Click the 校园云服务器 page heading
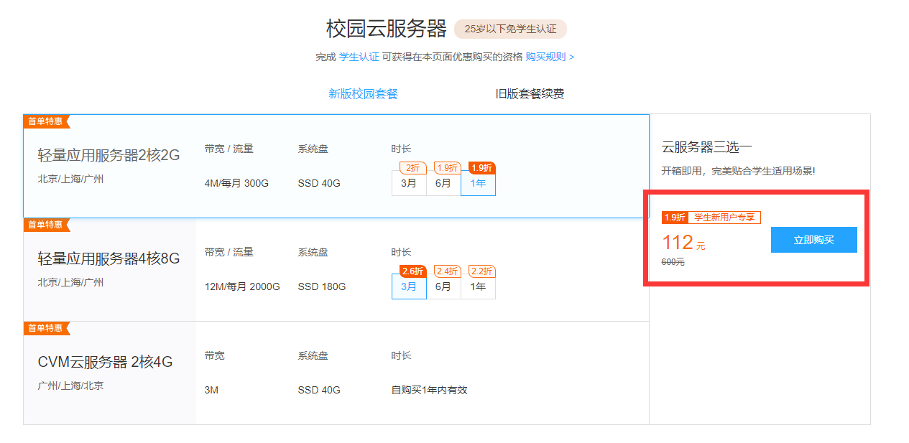This screenshot has height=443, width=909. pos(386,29)
